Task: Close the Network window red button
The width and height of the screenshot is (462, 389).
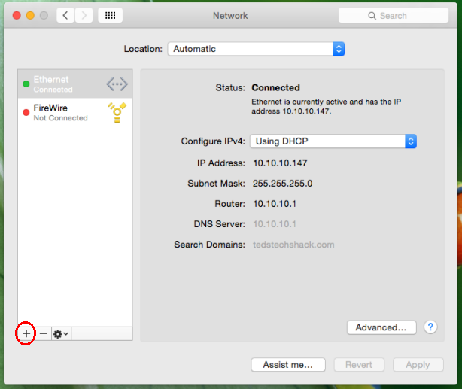Action: tap(17, 15)
